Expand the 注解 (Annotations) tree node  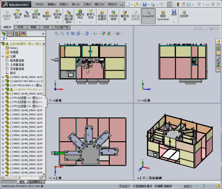[3, 56]
